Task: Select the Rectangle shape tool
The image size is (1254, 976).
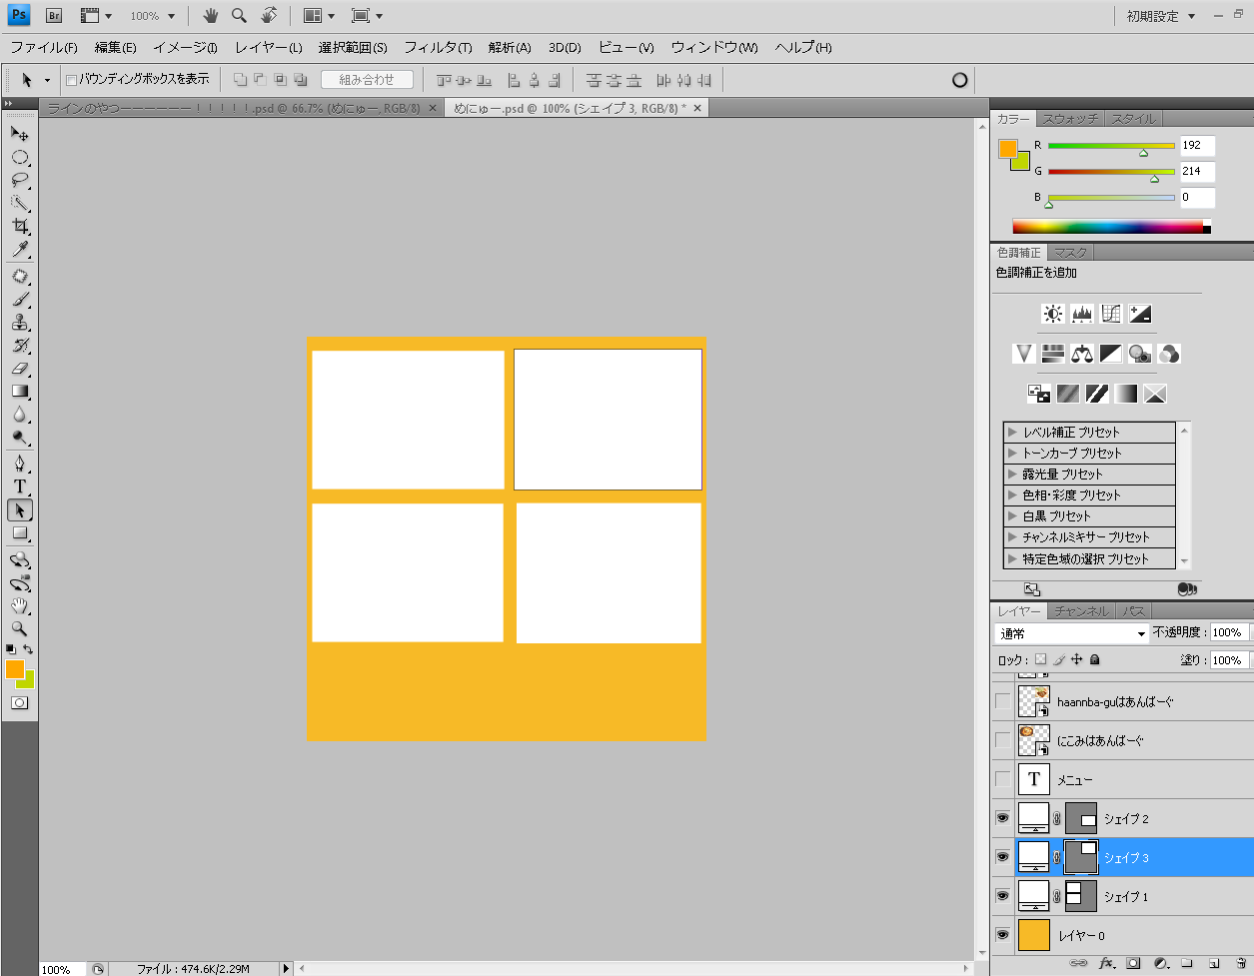Action: click(x=20, y=533)
